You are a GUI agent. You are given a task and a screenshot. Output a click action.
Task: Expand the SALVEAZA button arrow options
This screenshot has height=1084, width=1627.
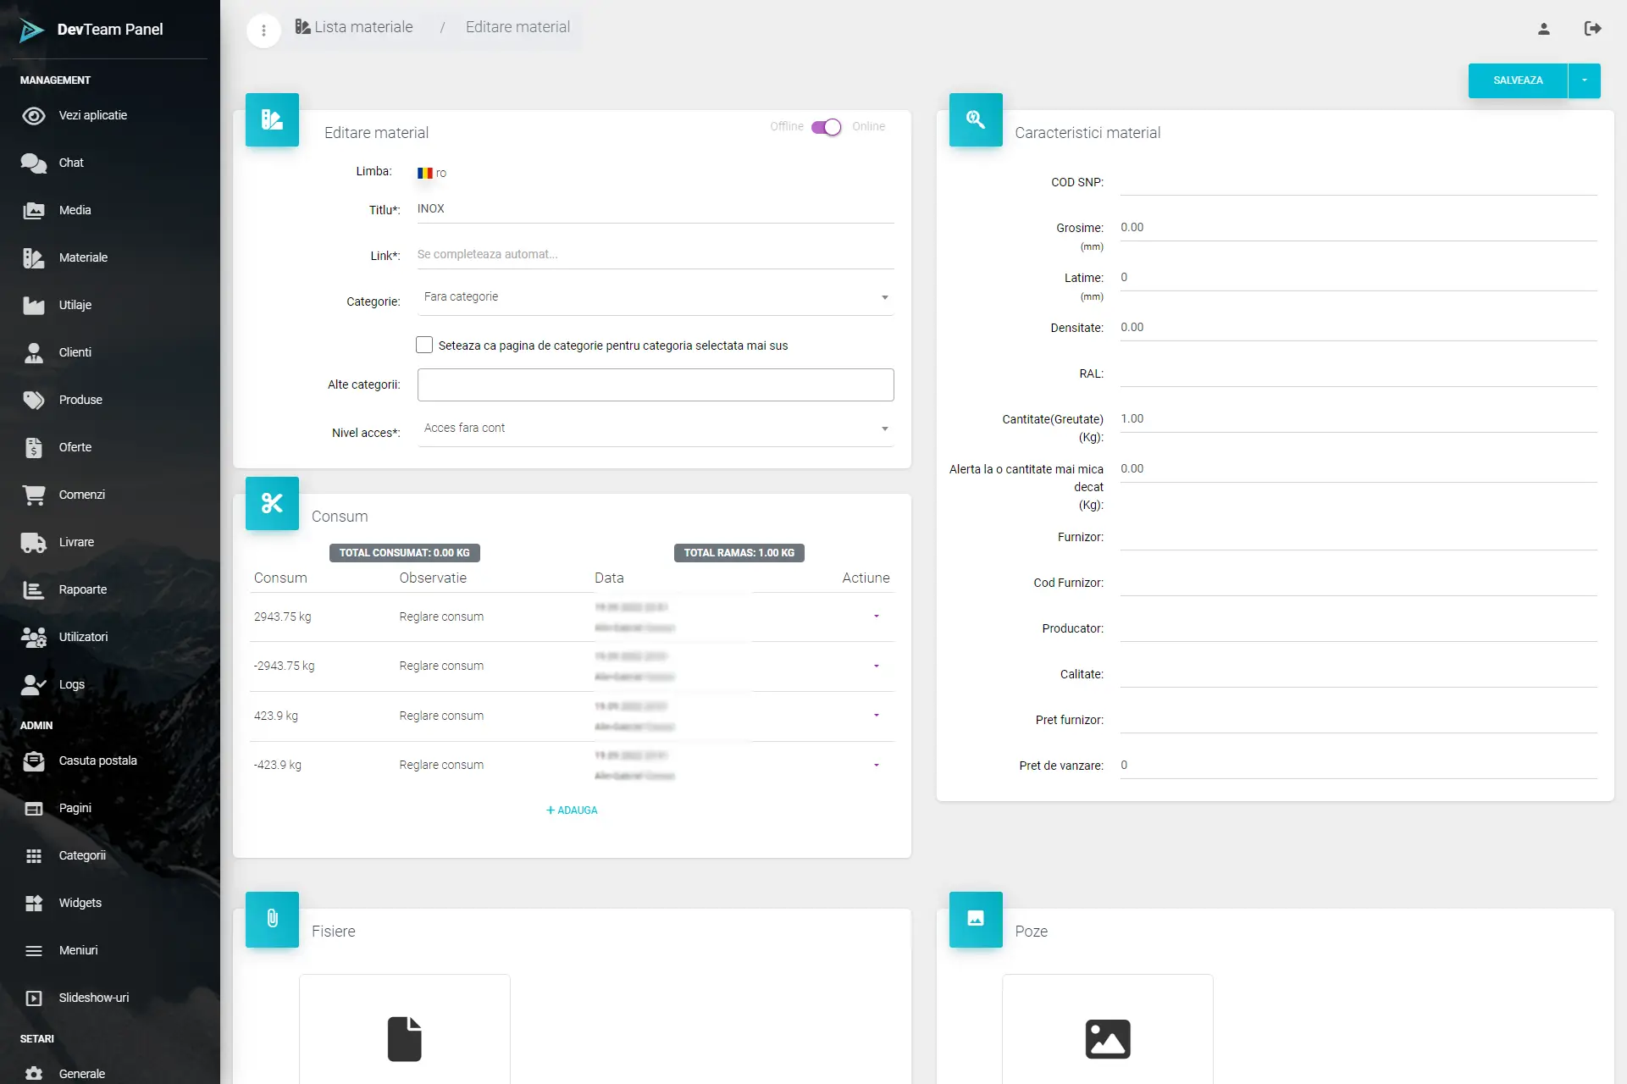[x=1584, y=80]
